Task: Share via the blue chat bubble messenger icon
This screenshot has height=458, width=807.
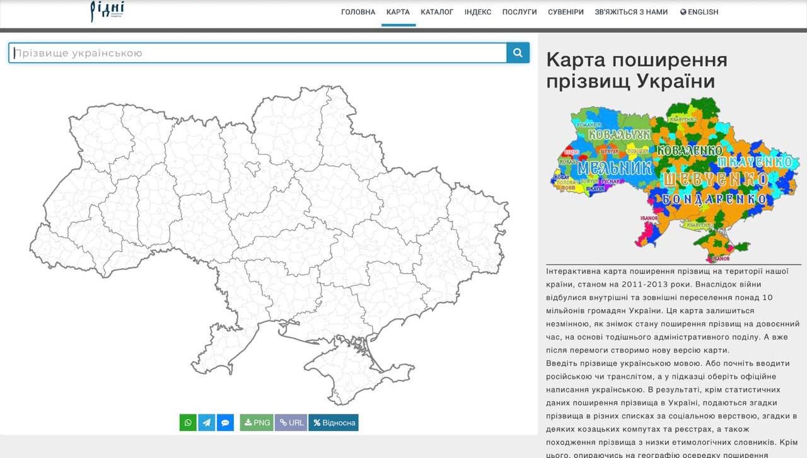Action: click(x=225, y=423)
